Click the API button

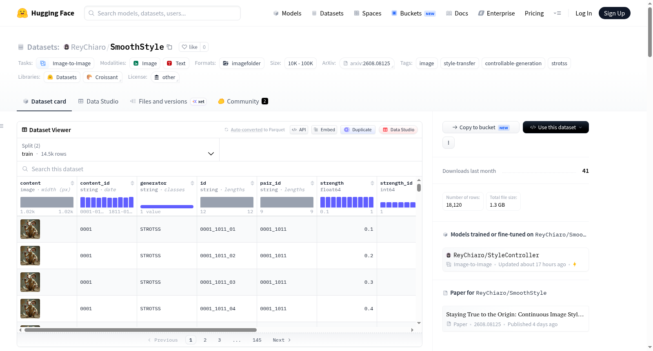299,130
